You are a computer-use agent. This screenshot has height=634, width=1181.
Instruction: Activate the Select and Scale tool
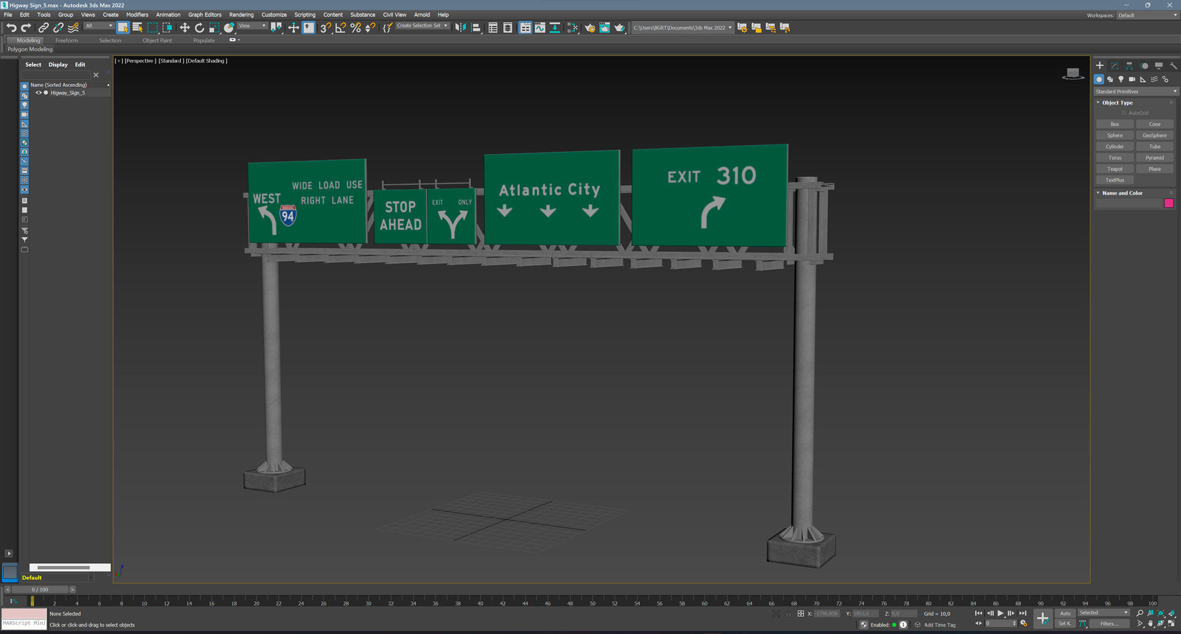click(214, 28)
